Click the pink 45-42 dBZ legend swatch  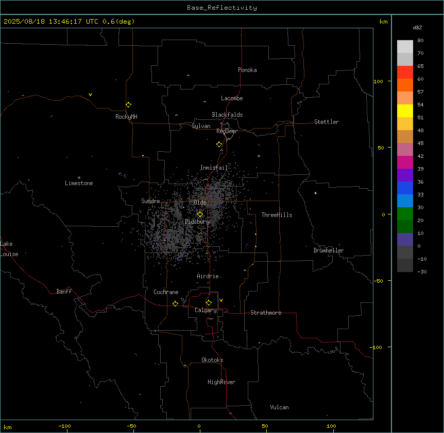pos(405,150)
